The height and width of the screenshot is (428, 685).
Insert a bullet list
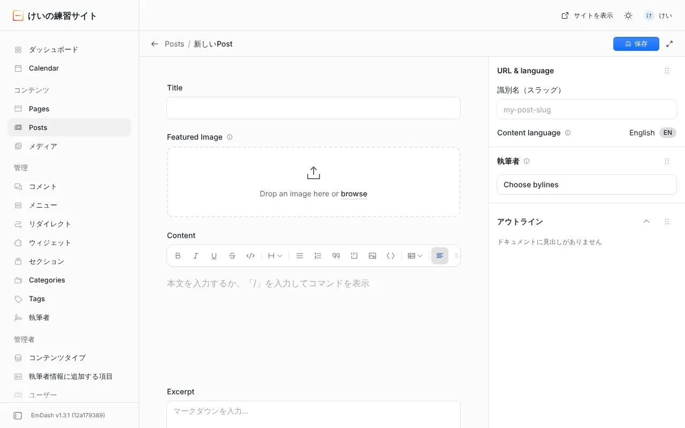[300, 256]
